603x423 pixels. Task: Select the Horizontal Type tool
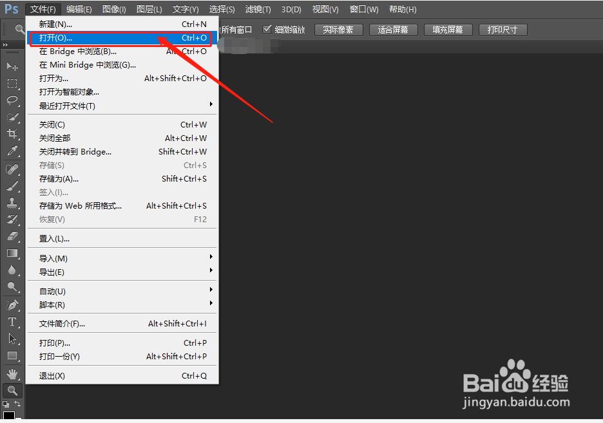point(12,321)
